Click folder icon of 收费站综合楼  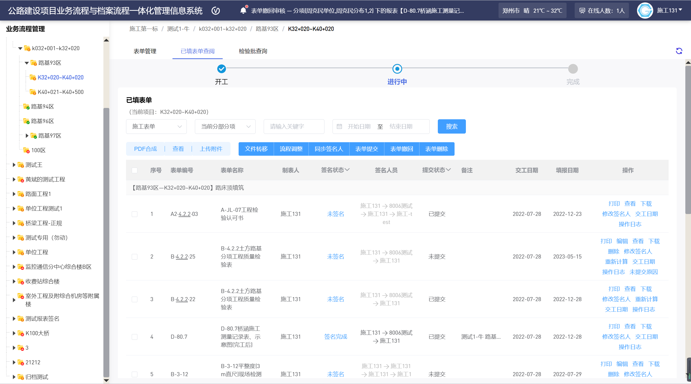21,281
